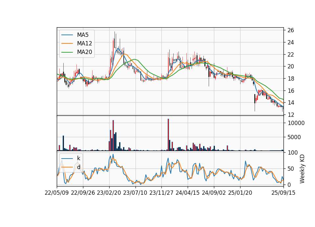
Task: Click the green MA20 legend line sample
Action: [67, 52]
